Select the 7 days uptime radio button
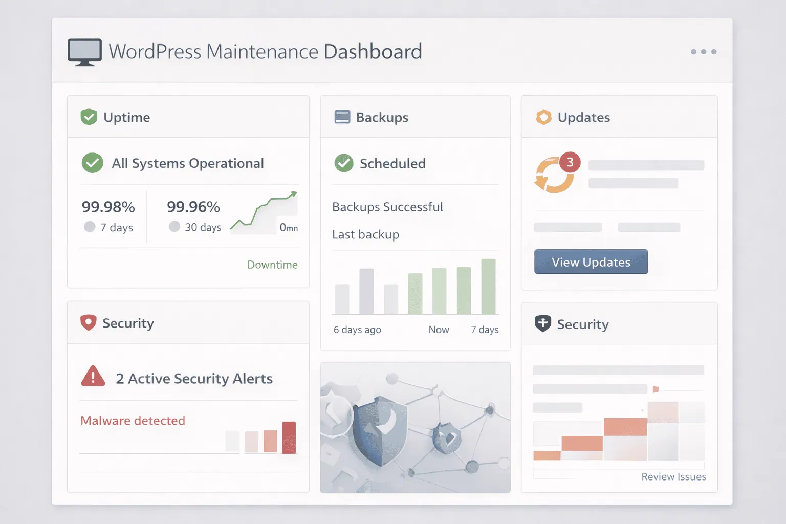The width and height of the screenshot is (786, 524). tap(90, 227)
